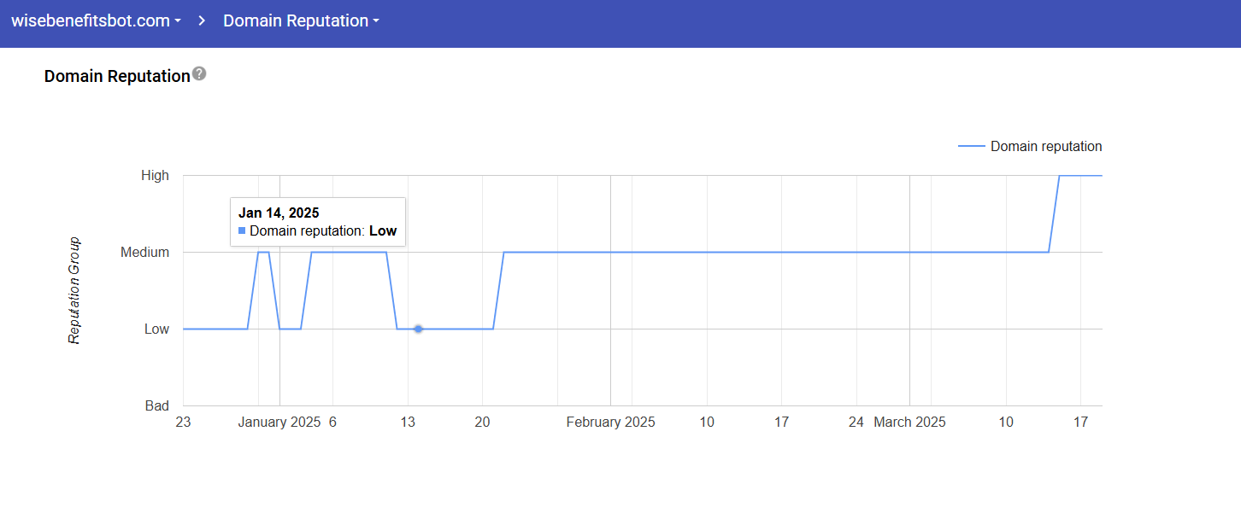The image size is (1241, 513).
Task: Click the High label on y-axis
Action: click(x=155, y=176)
